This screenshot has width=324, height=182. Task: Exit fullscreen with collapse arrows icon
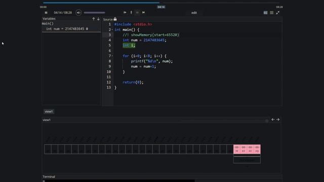coord(278,13)
